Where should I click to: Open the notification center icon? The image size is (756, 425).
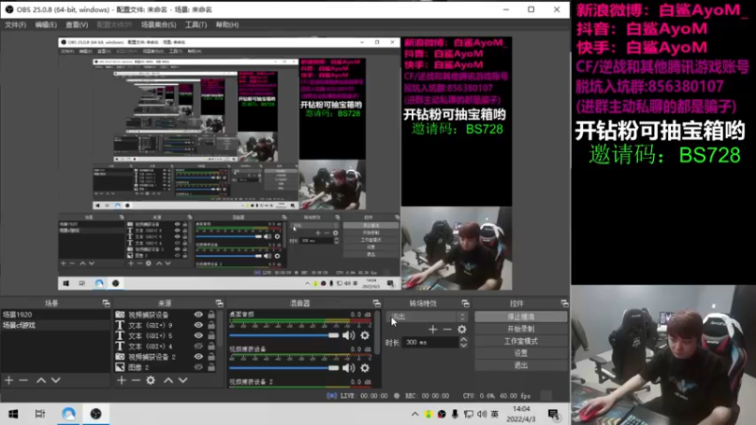[x=554, y=414]
